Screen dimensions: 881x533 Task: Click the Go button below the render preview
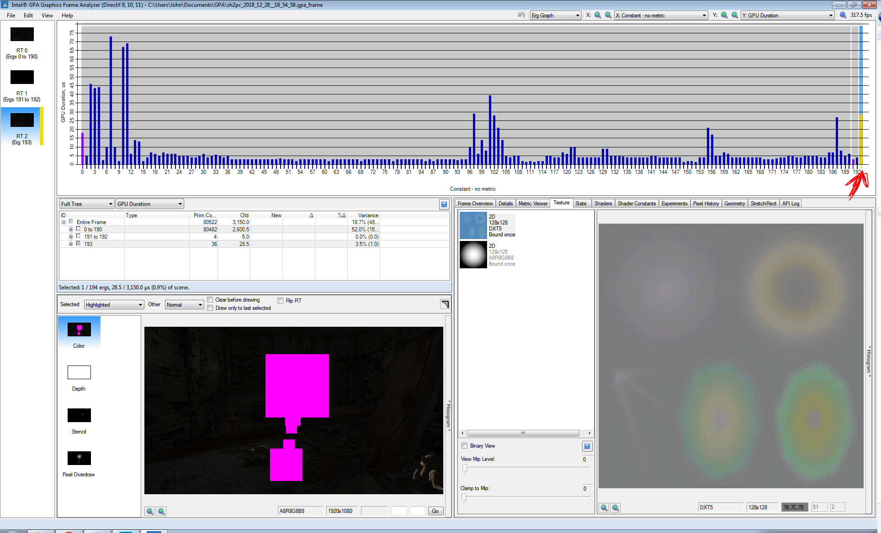435,511
